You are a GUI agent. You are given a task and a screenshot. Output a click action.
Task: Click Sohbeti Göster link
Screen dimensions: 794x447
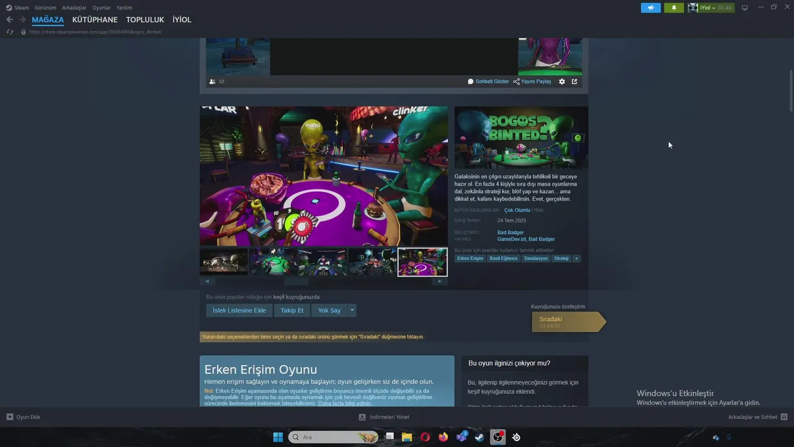(x=488, y=81)
